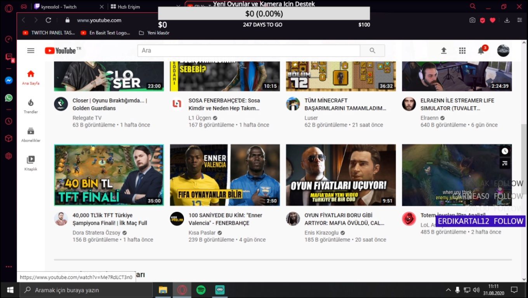Open browsing history from the sidebar clock
This screenshot has width=528, height=298.
click(x=9, y=121)
